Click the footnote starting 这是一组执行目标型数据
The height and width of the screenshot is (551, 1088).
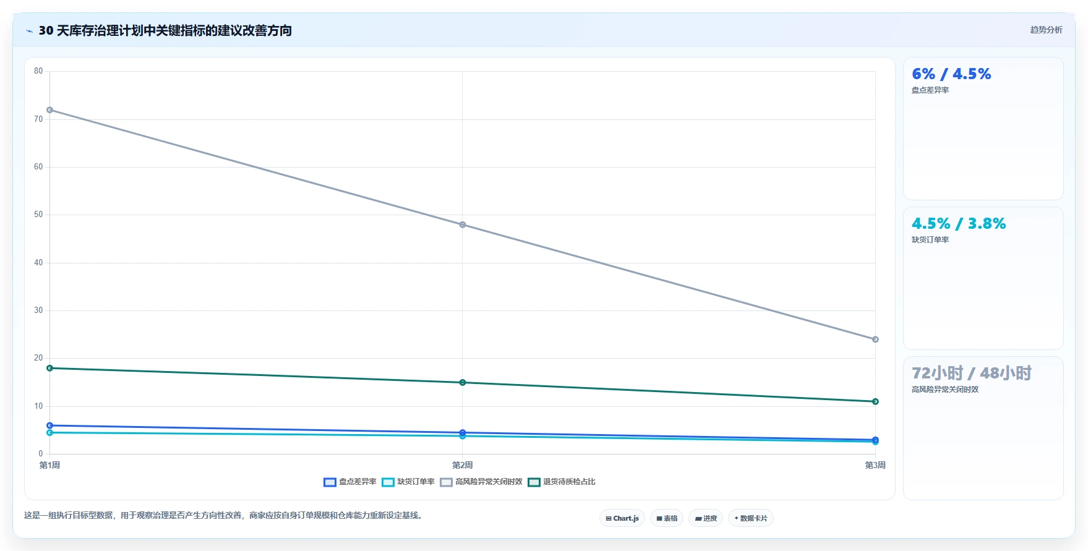pos(225,516)
